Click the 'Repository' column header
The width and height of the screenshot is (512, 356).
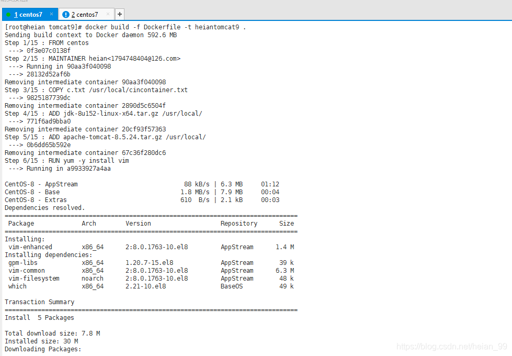238,223
